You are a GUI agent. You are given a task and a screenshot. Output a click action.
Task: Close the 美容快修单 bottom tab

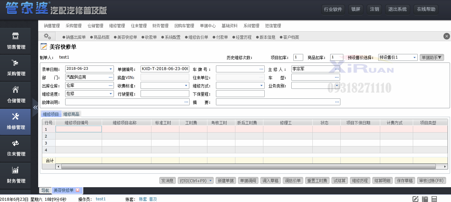[78, 190]
